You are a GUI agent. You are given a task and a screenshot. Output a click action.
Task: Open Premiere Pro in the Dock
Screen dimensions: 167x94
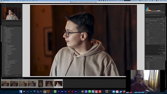pyautogui.click(x=58, y=91)
